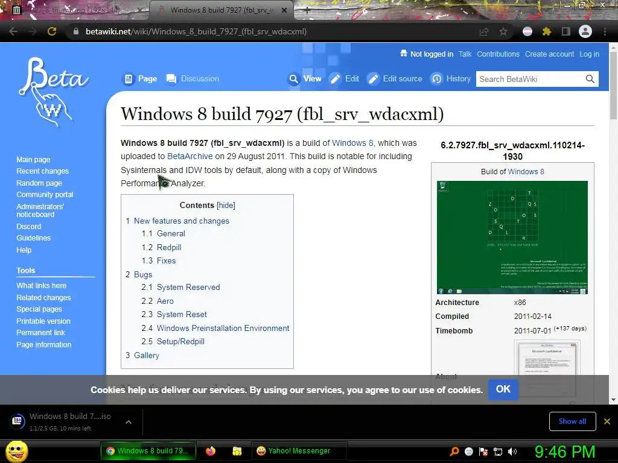
Task: Open Contributions link
Action: (x=498, y=54)
